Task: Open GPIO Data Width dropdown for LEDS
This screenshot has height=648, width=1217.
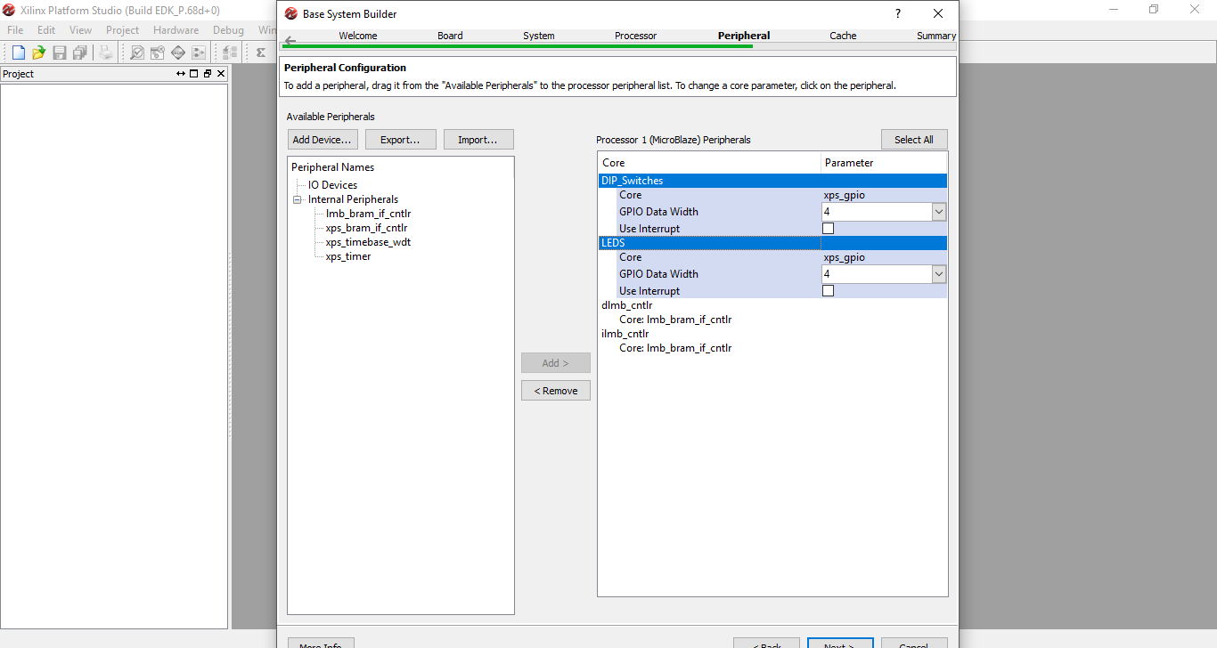Action: pyautogui.click(x=938, y=274)
